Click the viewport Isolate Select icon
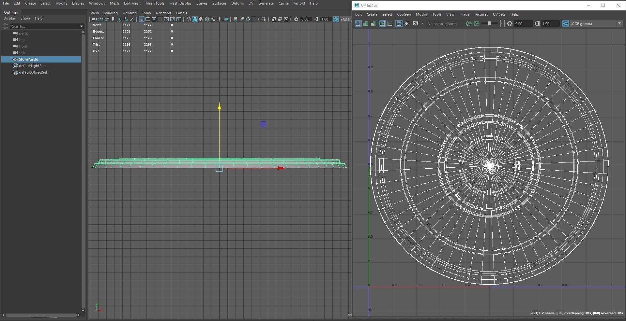The width and height of the screenshot is (626, 321). (264, 19)
